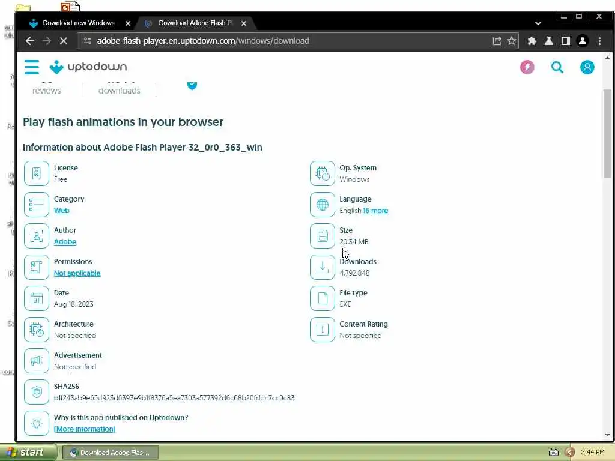Click the Aug 18, 2023 date value

(x=74, y=304)
